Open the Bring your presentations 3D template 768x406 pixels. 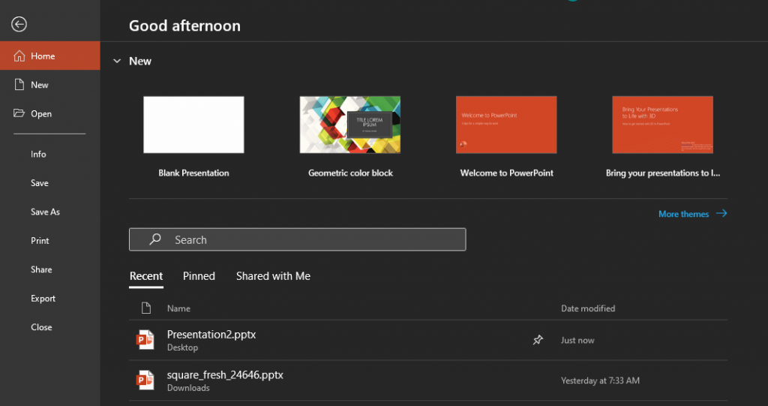663,125
